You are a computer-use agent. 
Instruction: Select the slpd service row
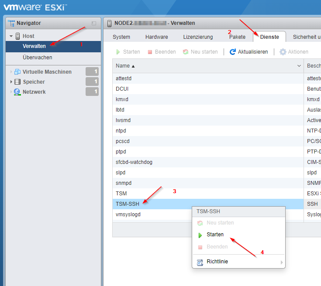click(x=208, y=173)
